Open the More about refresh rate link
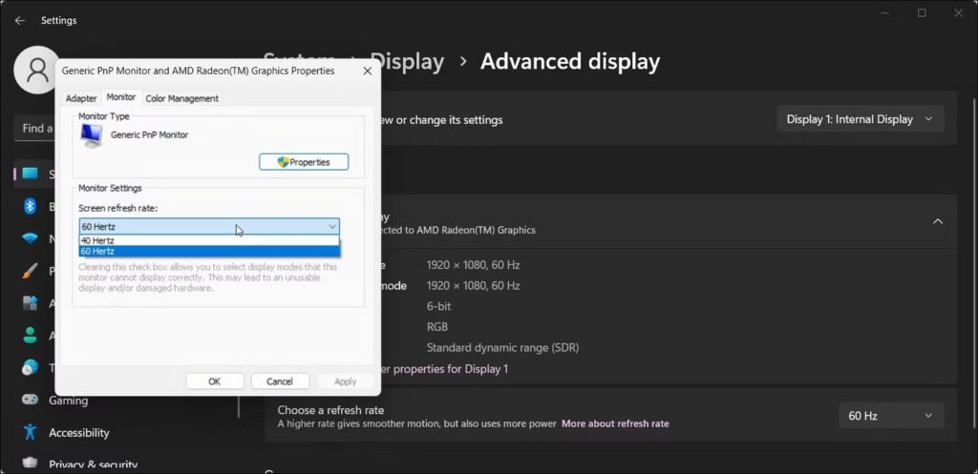 (615, 423)
